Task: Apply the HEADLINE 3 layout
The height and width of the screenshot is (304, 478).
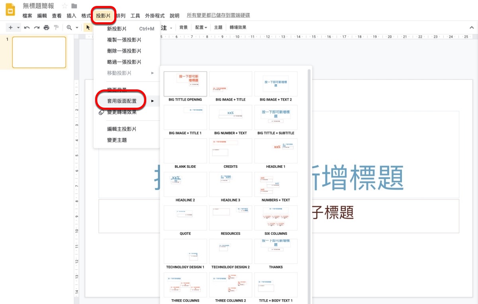Action: pyautogui.click(x=231, y=184)
